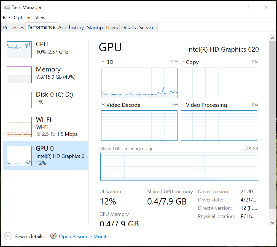Click the CPU '60% 2.57 GHz' text
Screen dimensions: 277x247
tap(52, 52)
